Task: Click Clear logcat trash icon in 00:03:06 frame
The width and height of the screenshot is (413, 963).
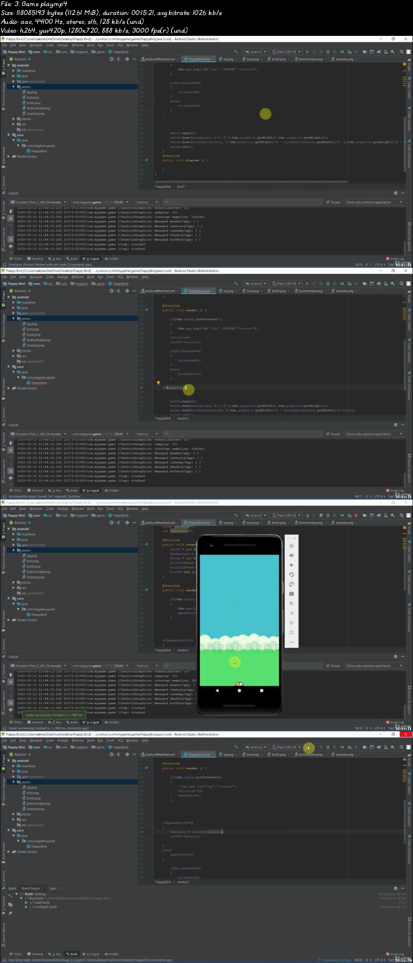Action: tap(11, 211)
